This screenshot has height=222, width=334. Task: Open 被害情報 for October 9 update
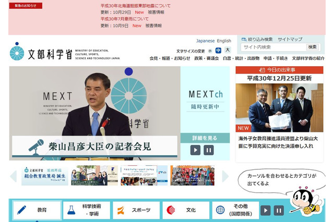pos(153,26)
